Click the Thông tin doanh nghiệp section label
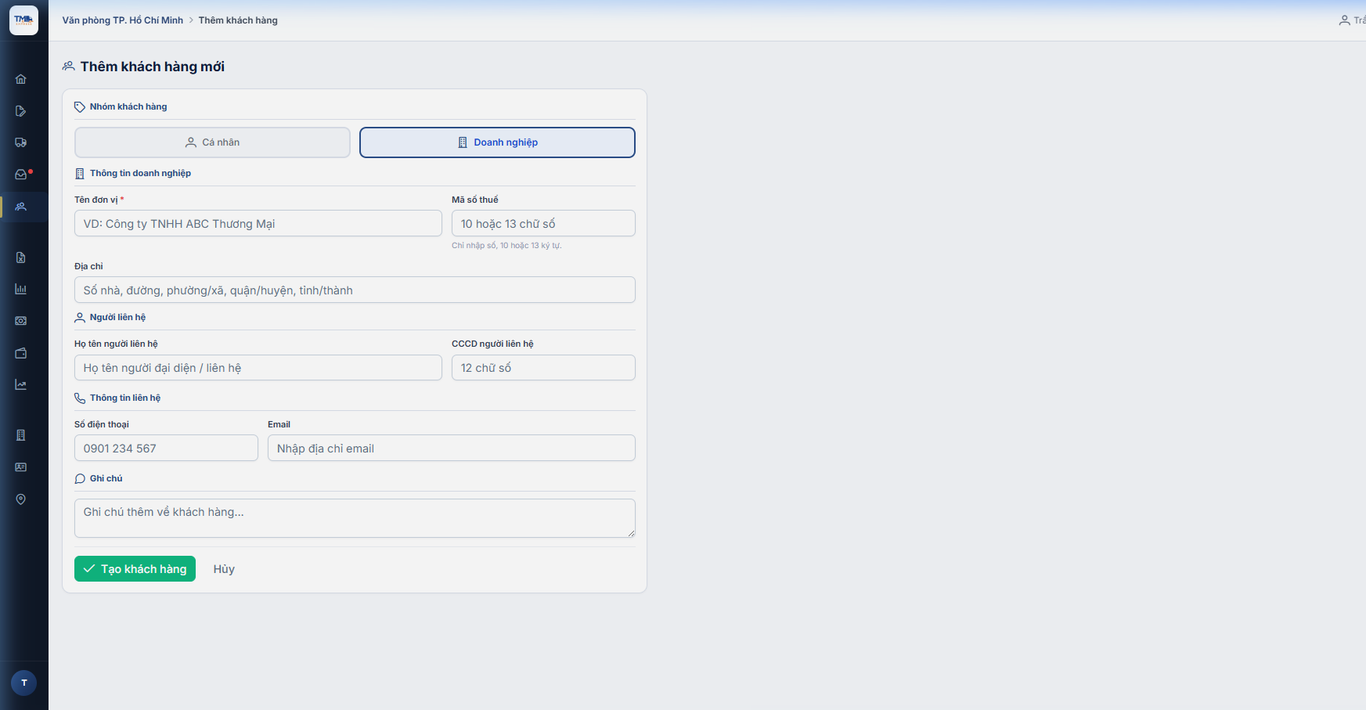Screen dimensions: 1366x710 point(140,173)
